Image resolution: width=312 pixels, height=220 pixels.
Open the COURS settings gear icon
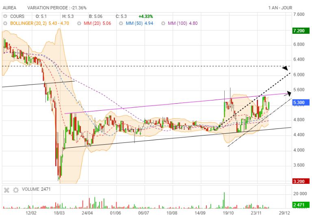click(5, 16)
